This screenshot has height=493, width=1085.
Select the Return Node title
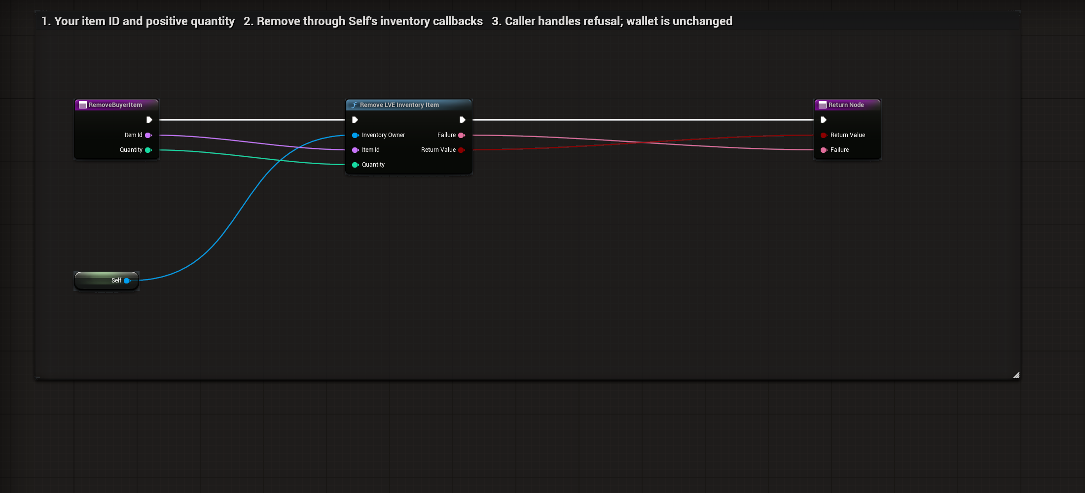[x=846, y=105]
